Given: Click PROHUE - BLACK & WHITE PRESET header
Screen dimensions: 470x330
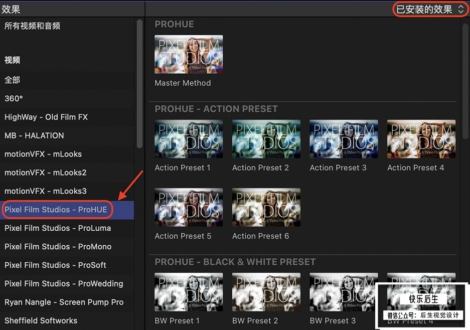Looking at the screenshot, I should click(x=235, y=262).
